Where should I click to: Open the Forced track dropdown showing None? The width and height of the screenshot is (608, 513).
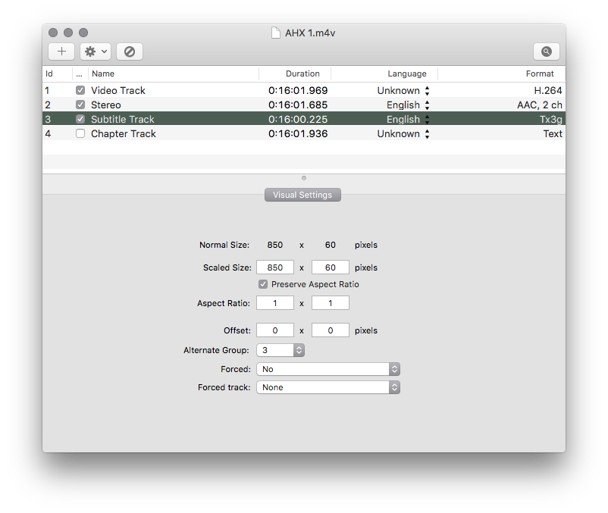tap(328, 387)
